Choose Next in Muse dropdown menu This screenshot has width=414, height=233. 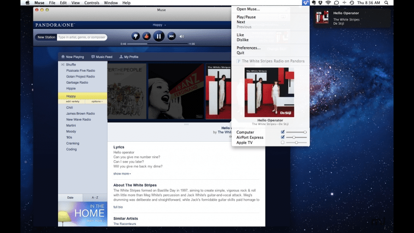tap(241, 22)
